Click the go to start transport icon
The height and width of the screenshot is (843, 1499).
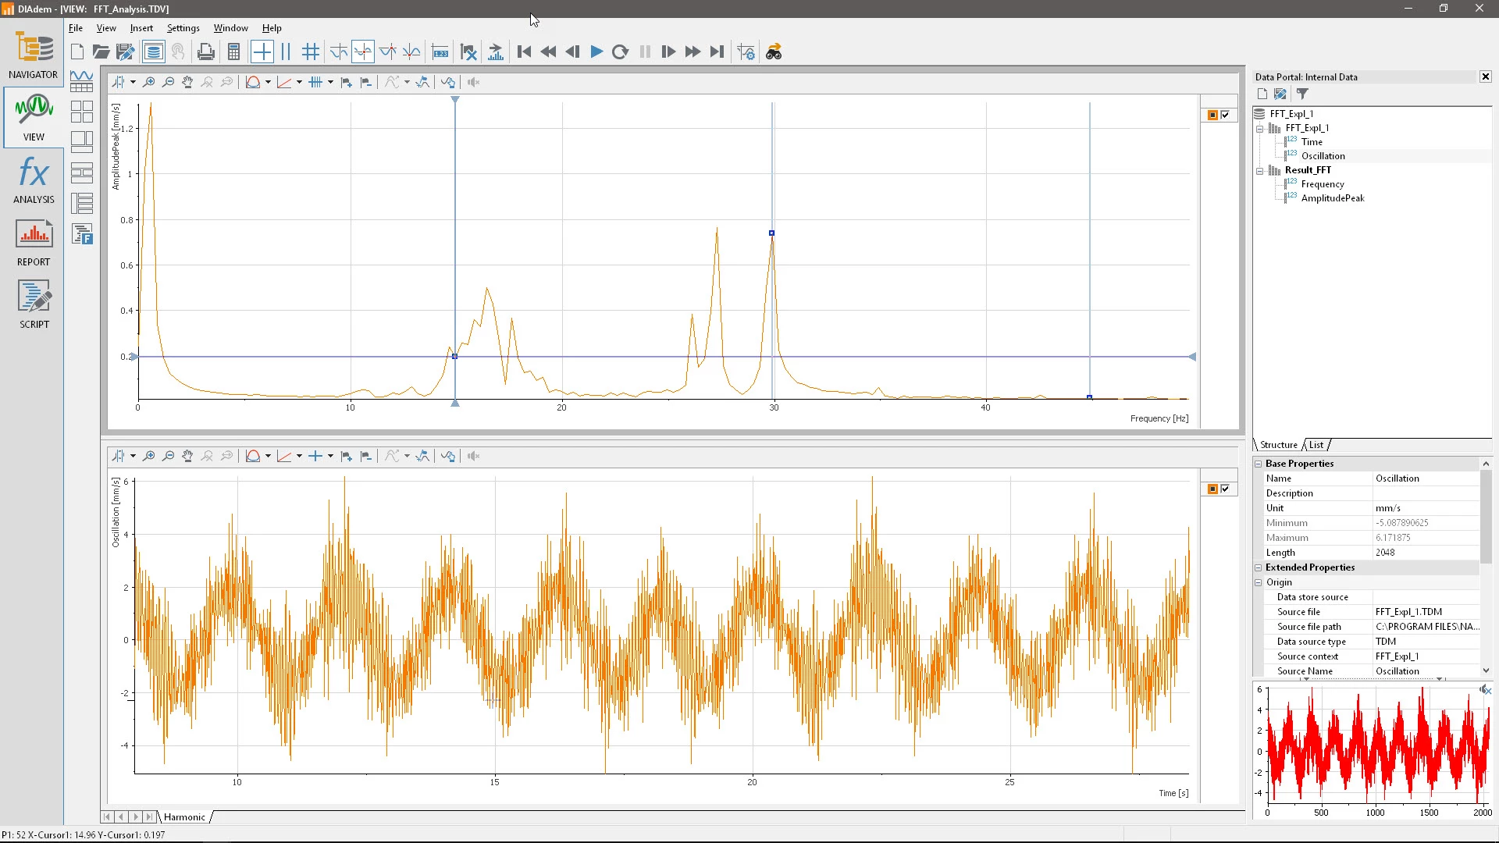524,52
